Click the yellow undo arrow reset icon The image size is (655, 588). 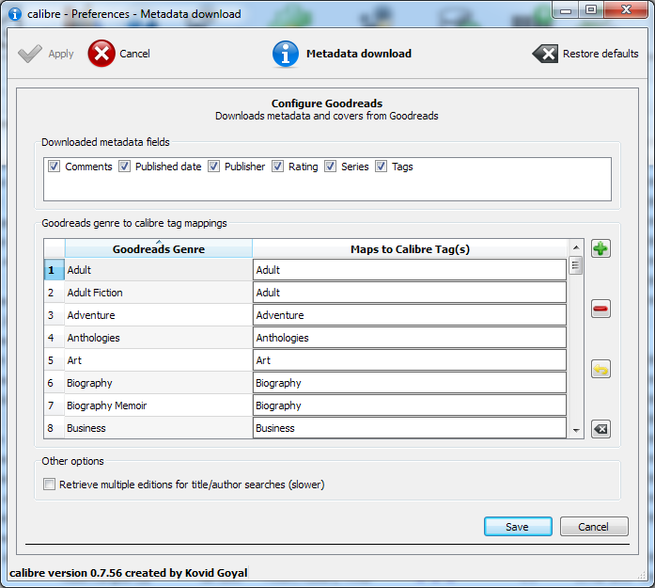(600, 370)
